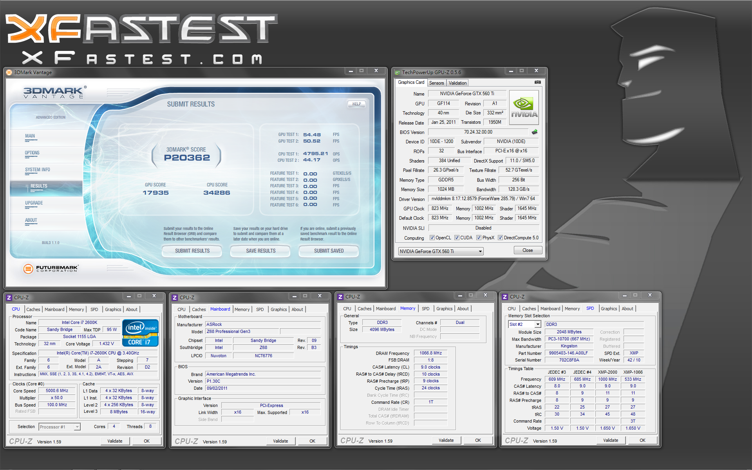
Task: Click the SUBMIT RESULTS button
Action: pos(192,251)
